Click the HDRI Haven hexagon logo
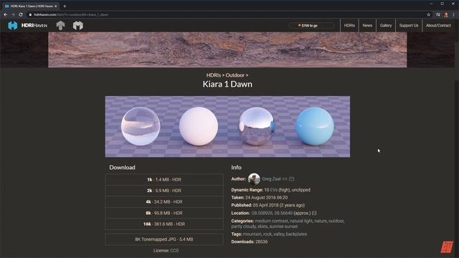Image resolution: width=459 pixels, height=258 pixels. coord(13,26)
